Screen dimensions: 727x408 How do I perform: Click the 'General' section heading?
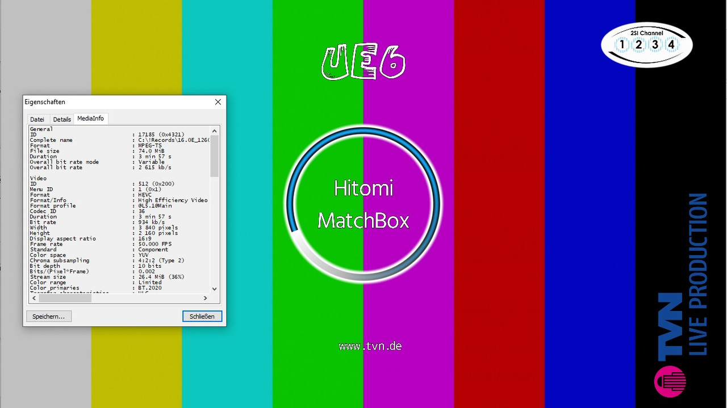tap(41, 129)
